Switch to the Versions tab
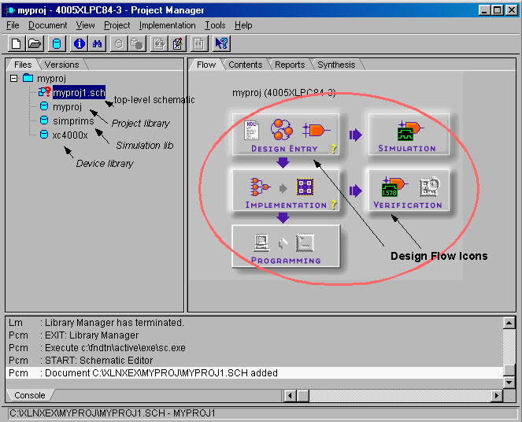Screen dimensions: 522x422 pos(61,65)
